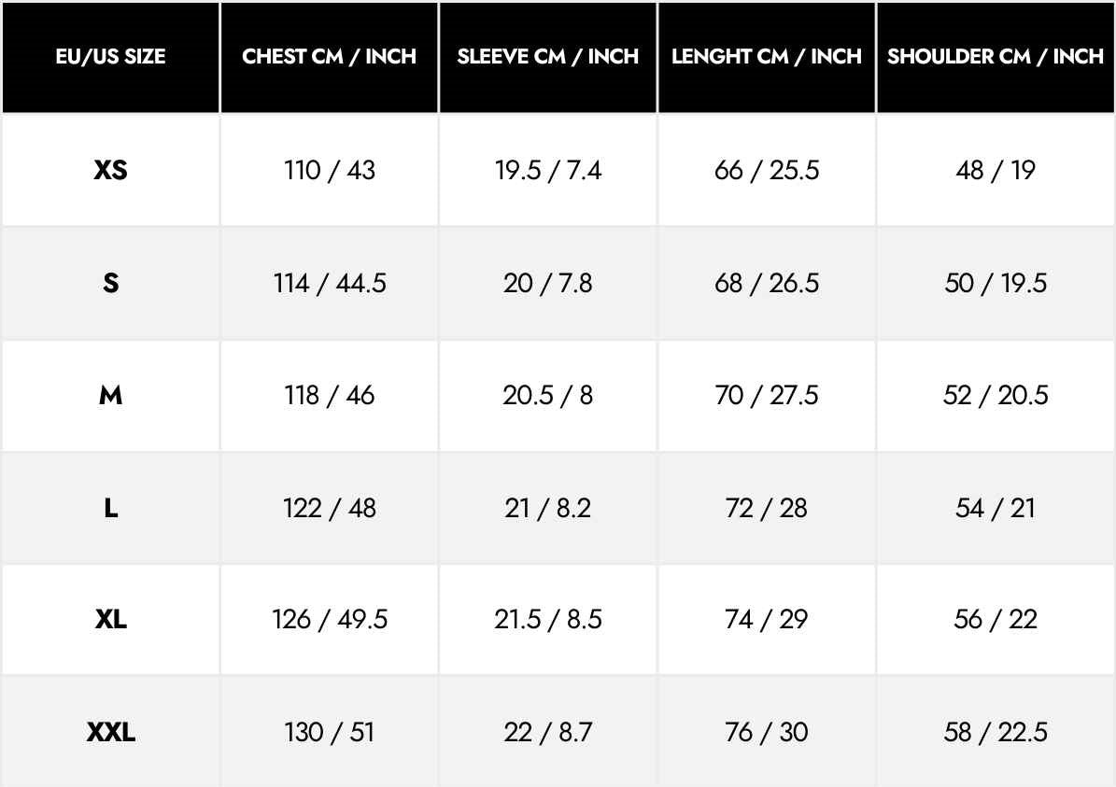Click the LENGHT CM / INCH header

click(x=766, y=57)
